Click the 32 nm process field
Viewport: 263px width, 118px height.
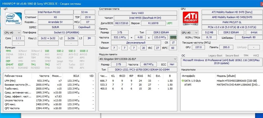tap(84, 12)
